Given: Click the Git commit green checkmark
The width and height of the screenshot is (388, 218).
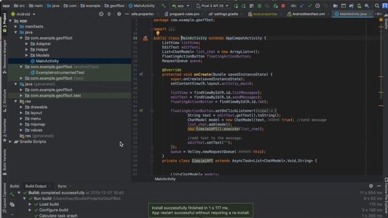Looking at the screenshot, I should pyautogui.click(x=310, y=5).
